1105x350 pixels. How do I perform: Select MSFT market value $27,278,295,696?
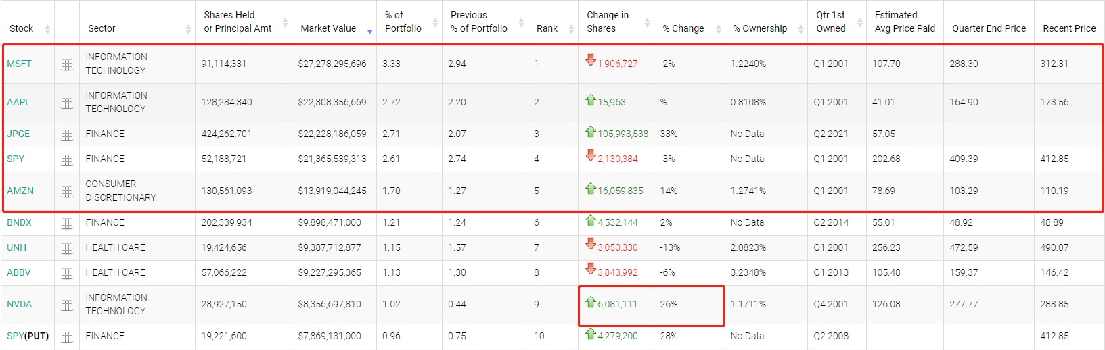[332, 64]
